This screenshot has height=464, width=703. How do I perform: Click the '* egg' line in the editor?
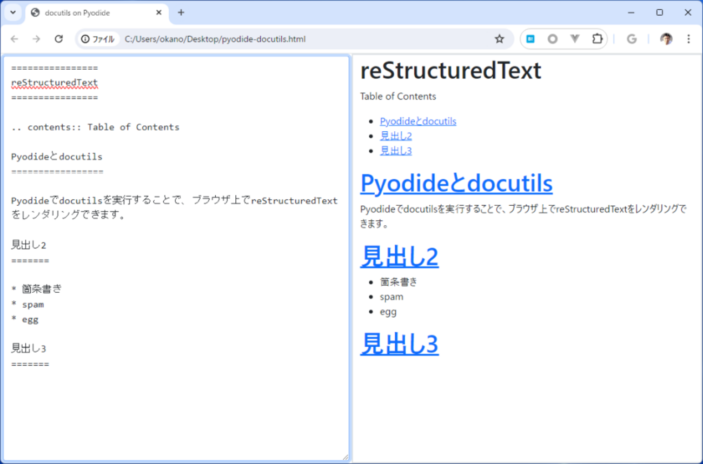click(25, 319)
